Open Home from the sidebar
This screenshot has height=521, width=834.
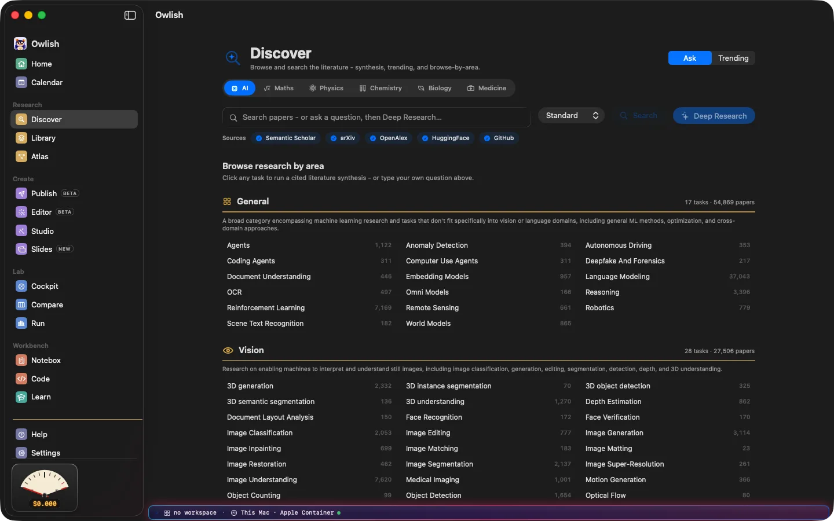pyautogui.click(x=74, y=64)
